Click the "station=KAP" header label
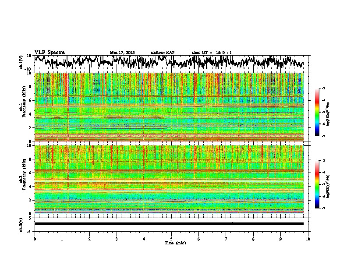 click(163, 53)
